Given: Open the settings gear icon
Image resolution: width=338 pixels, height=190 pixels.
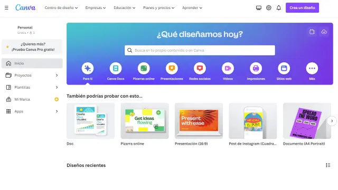Looking at the screenshot, I should click(269, 8).
